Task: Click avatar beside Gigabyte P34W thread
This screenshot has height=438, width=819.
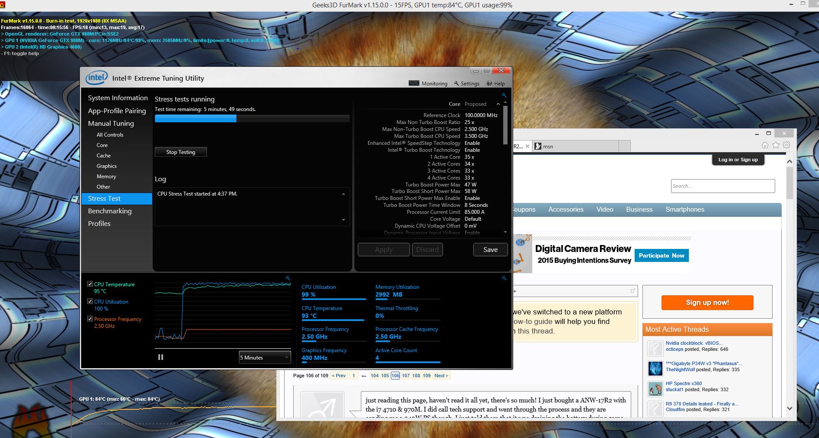Action: (x=655, y=368)
